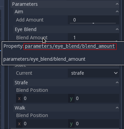Click the Strafe Blend Position x field
124x129 pixels.
pos(42,98)
